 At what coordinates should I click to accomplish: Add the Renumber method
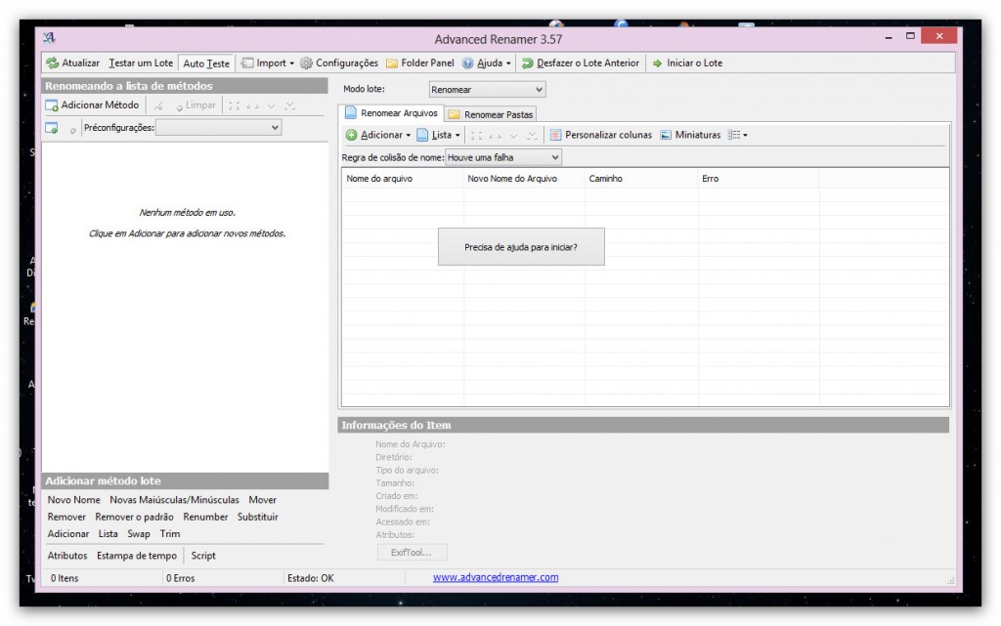click(x=205, y=517)
